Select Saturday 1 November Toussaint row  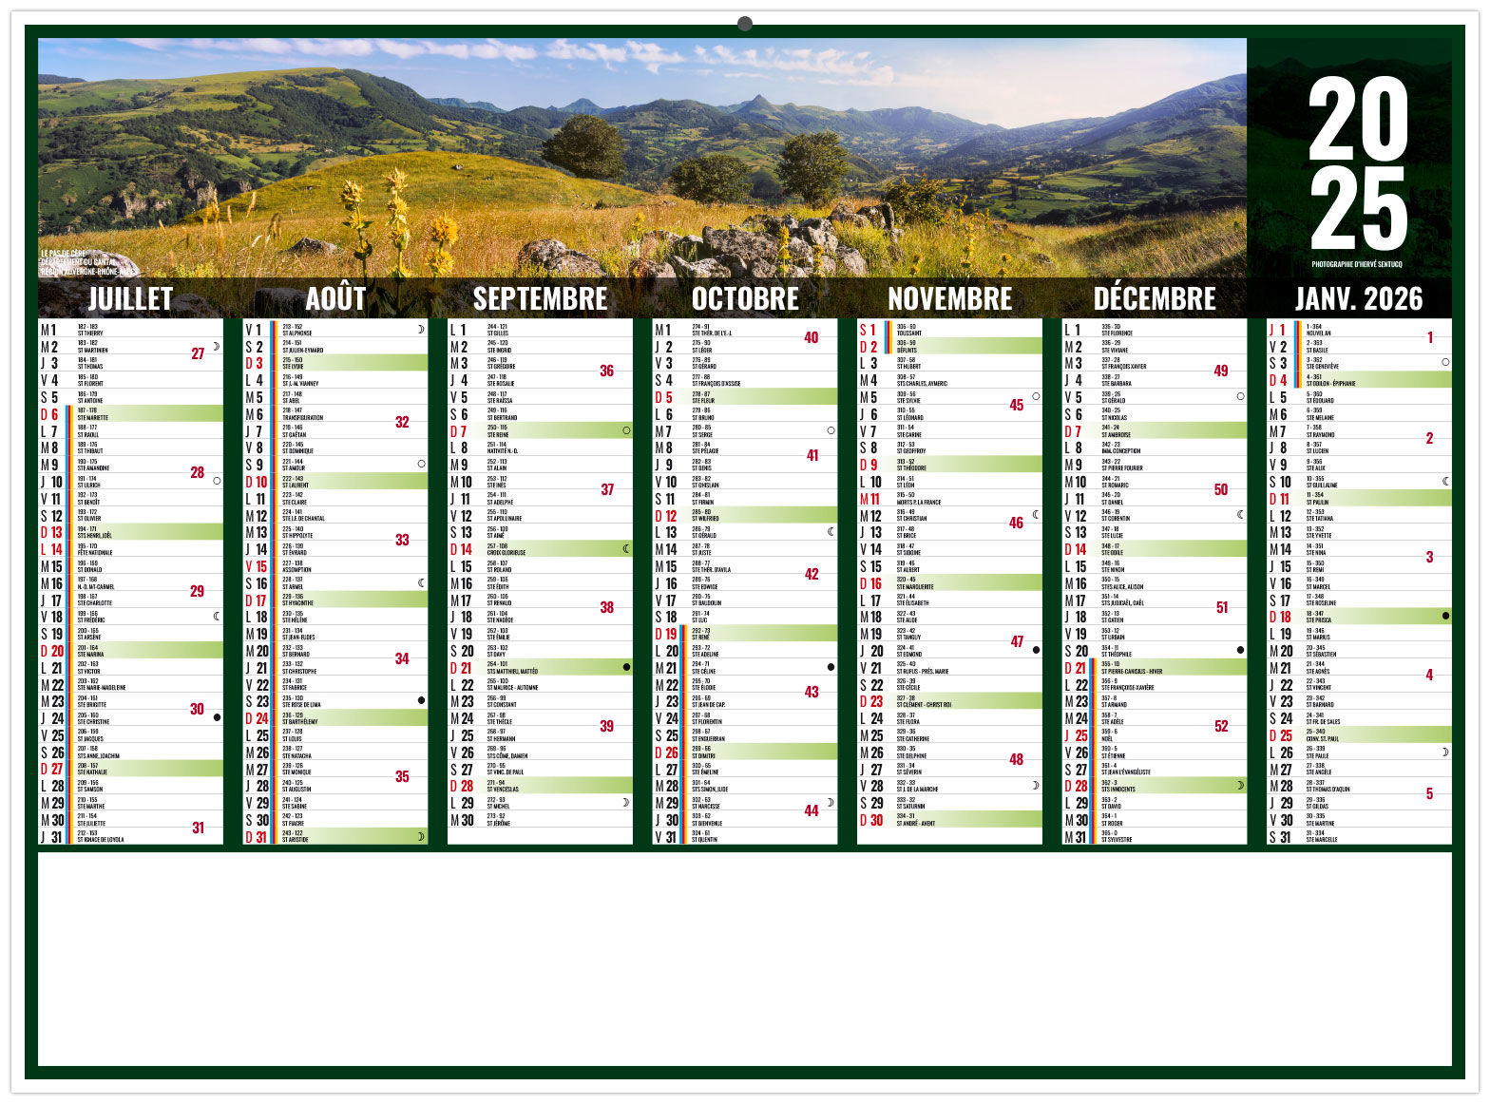pos(948,329)
